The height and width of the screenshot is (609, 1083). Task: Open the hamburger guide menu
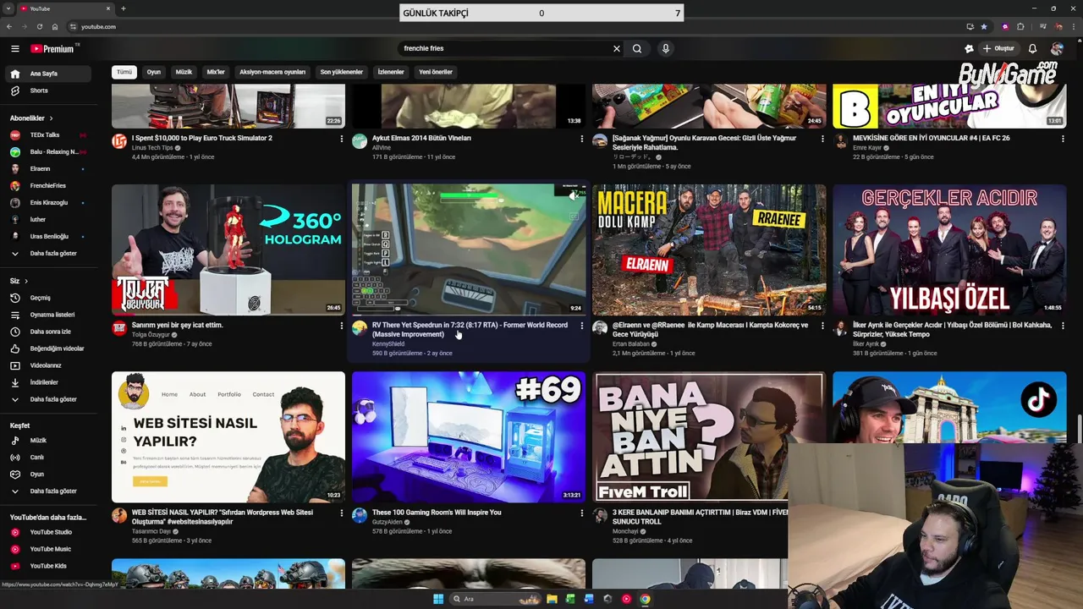[14, 49]
